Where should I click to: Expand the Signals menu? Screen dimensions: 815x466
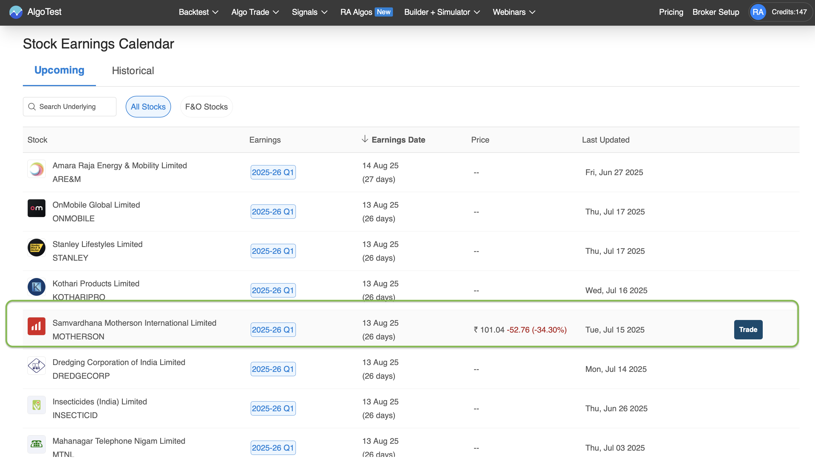pos(310,12)
